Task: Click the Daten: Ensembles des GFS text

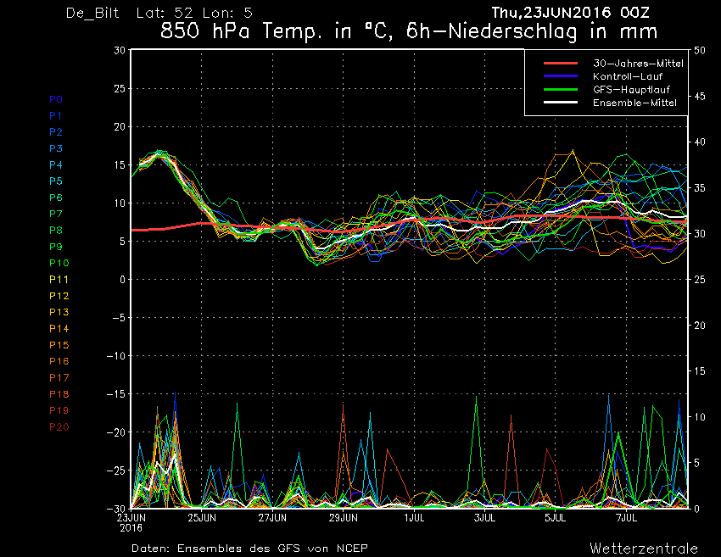Action: [249, 549]
